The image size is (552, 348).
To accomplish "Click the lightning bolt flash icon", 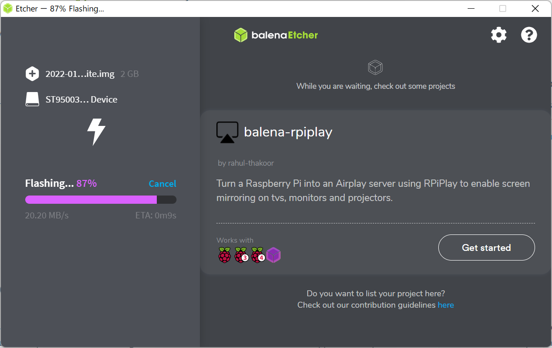I will click(x=96, y=132).
